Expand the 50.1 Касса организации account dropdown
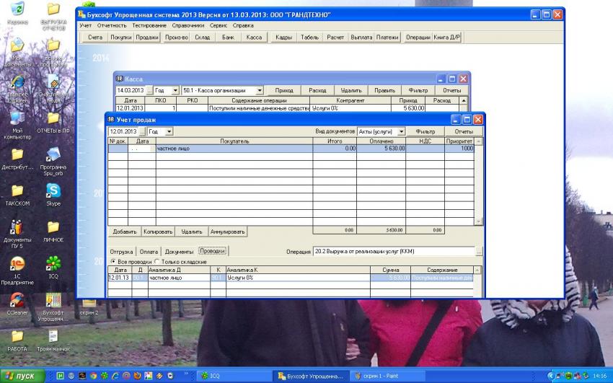The height and width of the screenshot is (383, 613). [x=259, y=90]
